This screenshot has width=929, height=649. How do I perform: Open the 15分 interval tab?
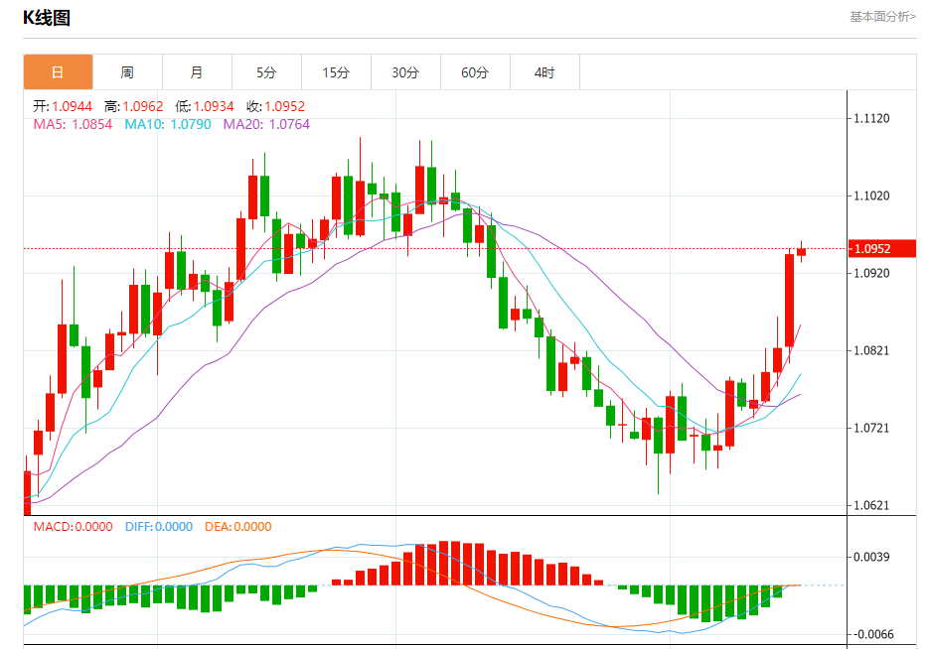point(337,72)
